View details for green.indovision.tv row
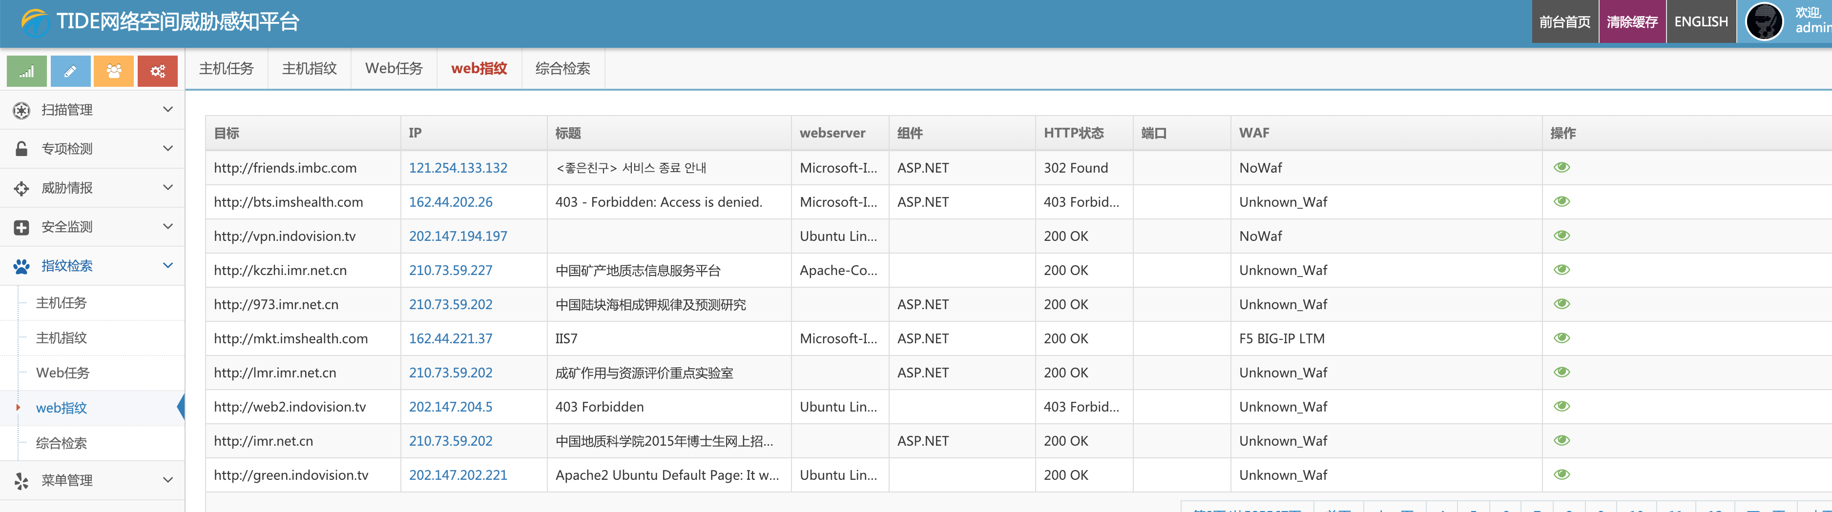 tap(1562, 474)
